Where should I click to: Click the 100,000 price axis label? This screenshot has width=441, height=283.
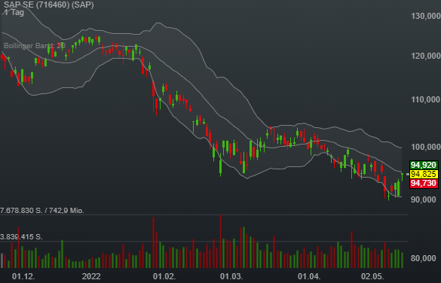click(426, 147)
